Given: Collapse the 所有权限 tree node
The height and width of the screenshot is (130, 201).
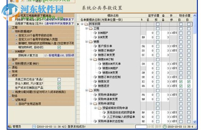Looking at the screenshot, I should tap(82, 24).
